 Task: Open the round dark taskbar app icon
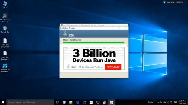click(x=98, y=102)
